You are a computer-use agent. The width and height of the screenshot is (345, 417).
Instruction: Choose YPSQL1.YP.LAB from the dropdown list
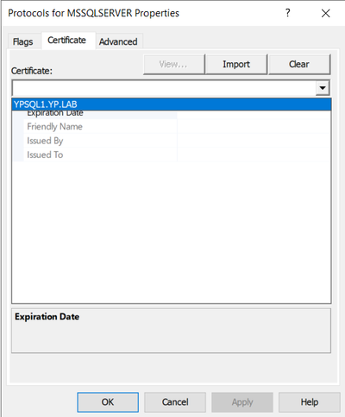[x=172, y=104]
